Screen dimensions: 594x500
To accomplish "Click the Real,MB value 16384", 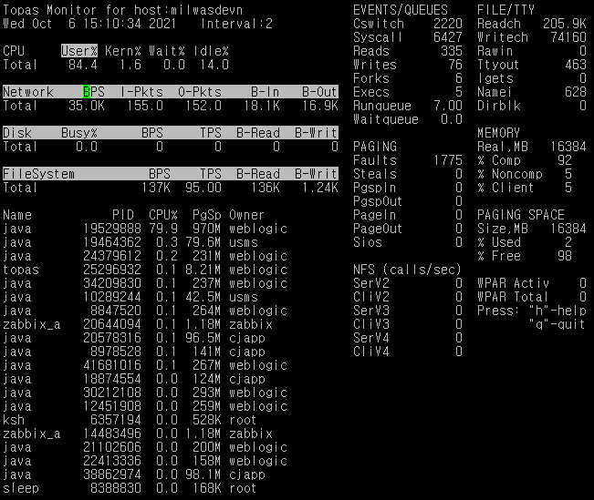I will [x=568, y=147].
